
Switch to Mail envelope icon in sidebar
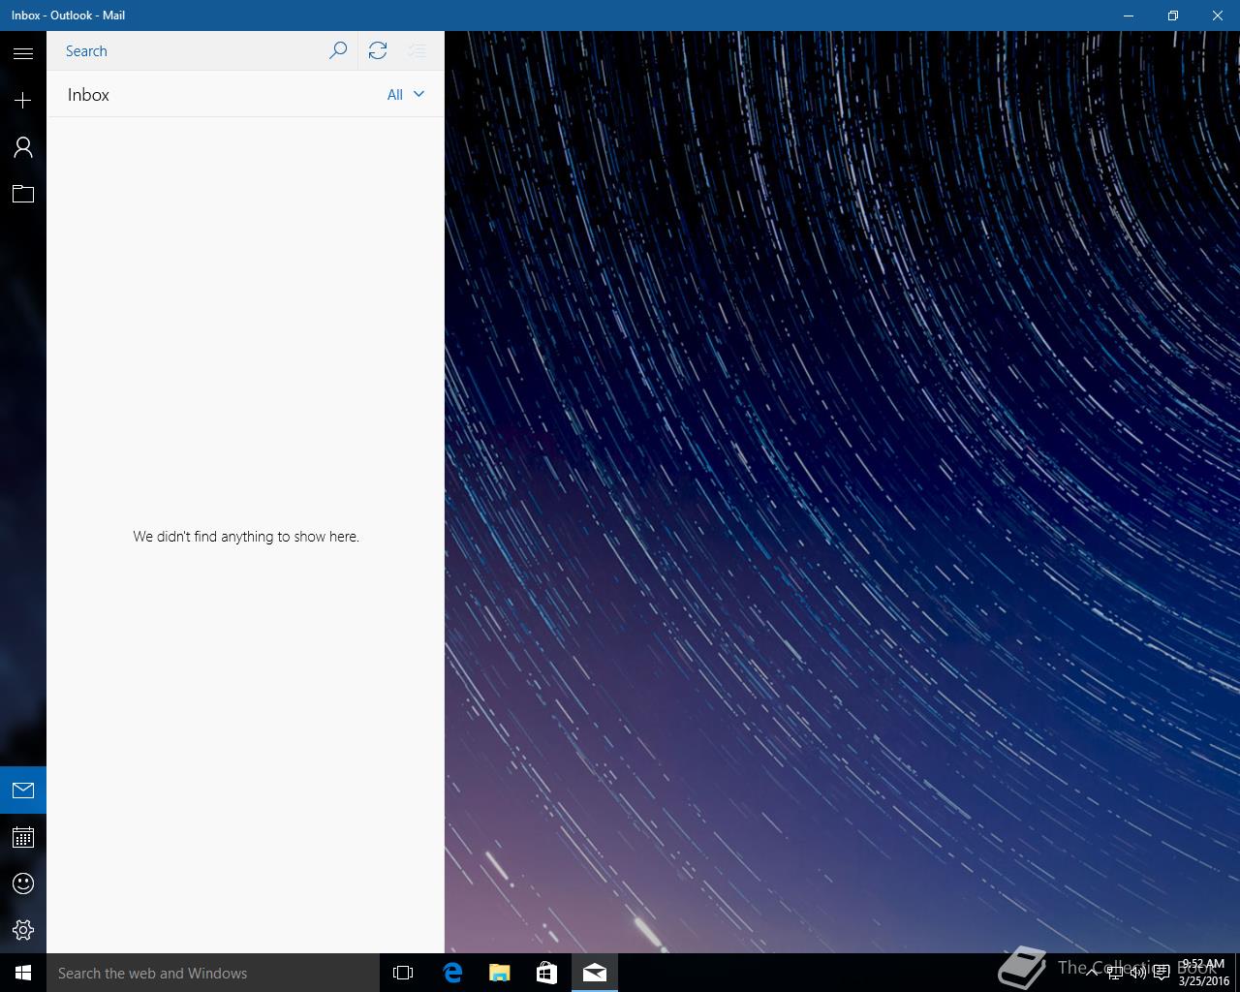coord(23,790)
